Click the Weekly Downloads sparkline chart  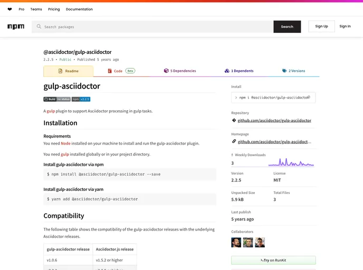(291, 162)
